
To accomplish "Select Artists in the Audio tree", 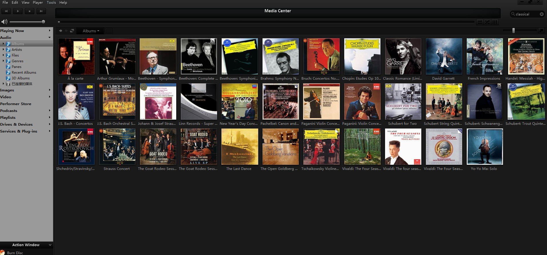I will 17,49.
